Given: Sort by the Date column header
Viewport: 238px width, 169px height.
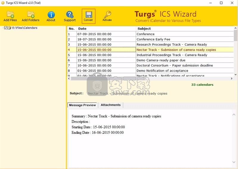Looking at the screenshot, I should 106,29.
